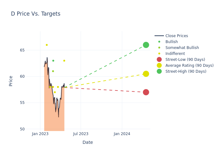Toggle Close Prices legend entry

(x=176, y=36)
